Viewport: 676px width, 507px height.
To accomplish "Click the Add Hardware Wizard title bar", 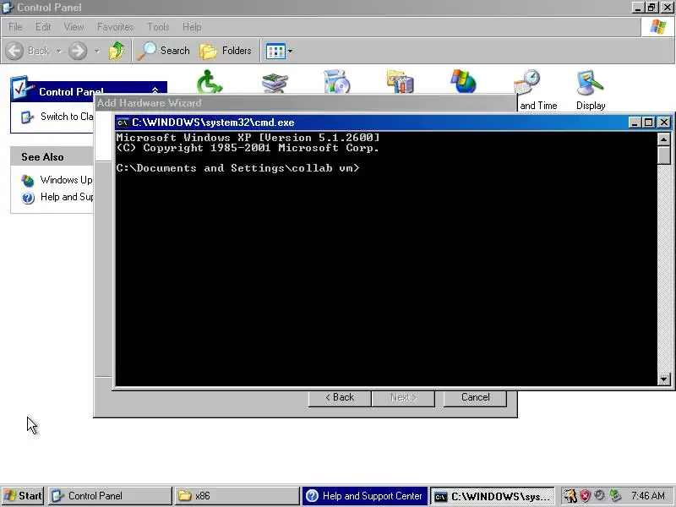I will click(x=305, y=103).
